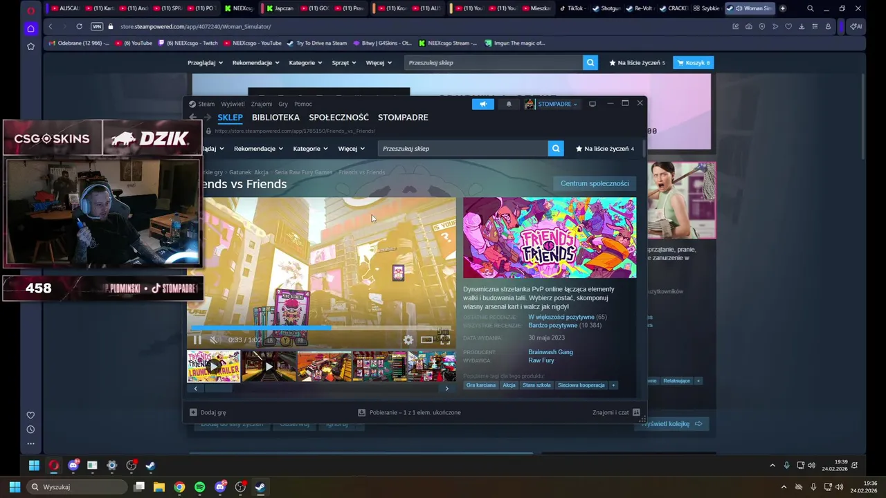Select the Launch Trailer thumbnail
Viewport: 886px width, 498px height.
[x=214, y=367]
